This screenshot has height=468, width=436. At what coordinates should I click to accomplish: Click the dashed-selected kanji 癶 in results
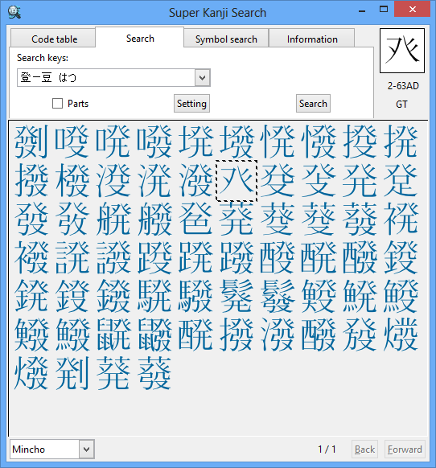pyautogui.click(x=237, y=181)
